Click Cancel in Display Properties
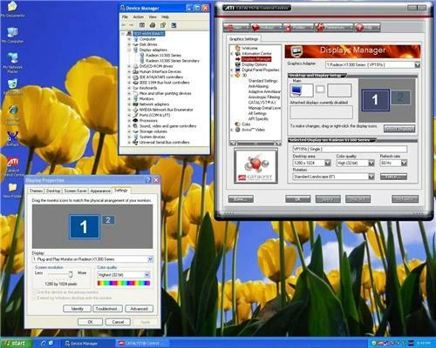The height and width of the screenshot is (348, 436). (x=118, y=322)
